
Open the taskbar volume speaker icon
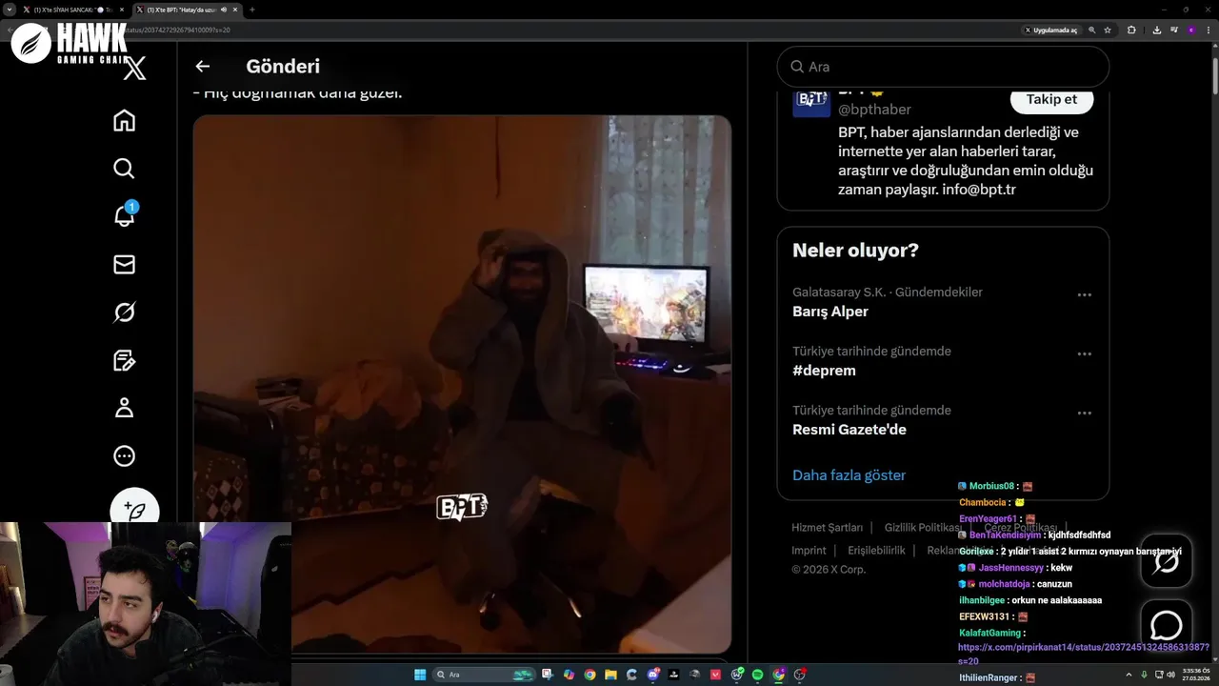[1170, 675]
